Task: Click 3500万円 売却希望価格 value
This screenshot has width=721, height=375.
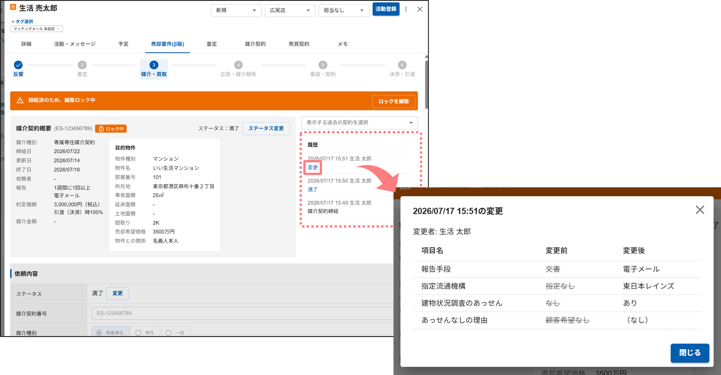Action: 164,232
